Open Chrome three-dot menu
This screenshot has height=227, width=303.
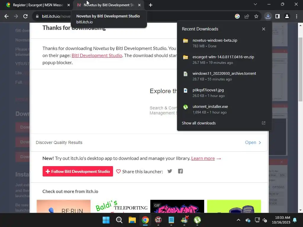296,17
